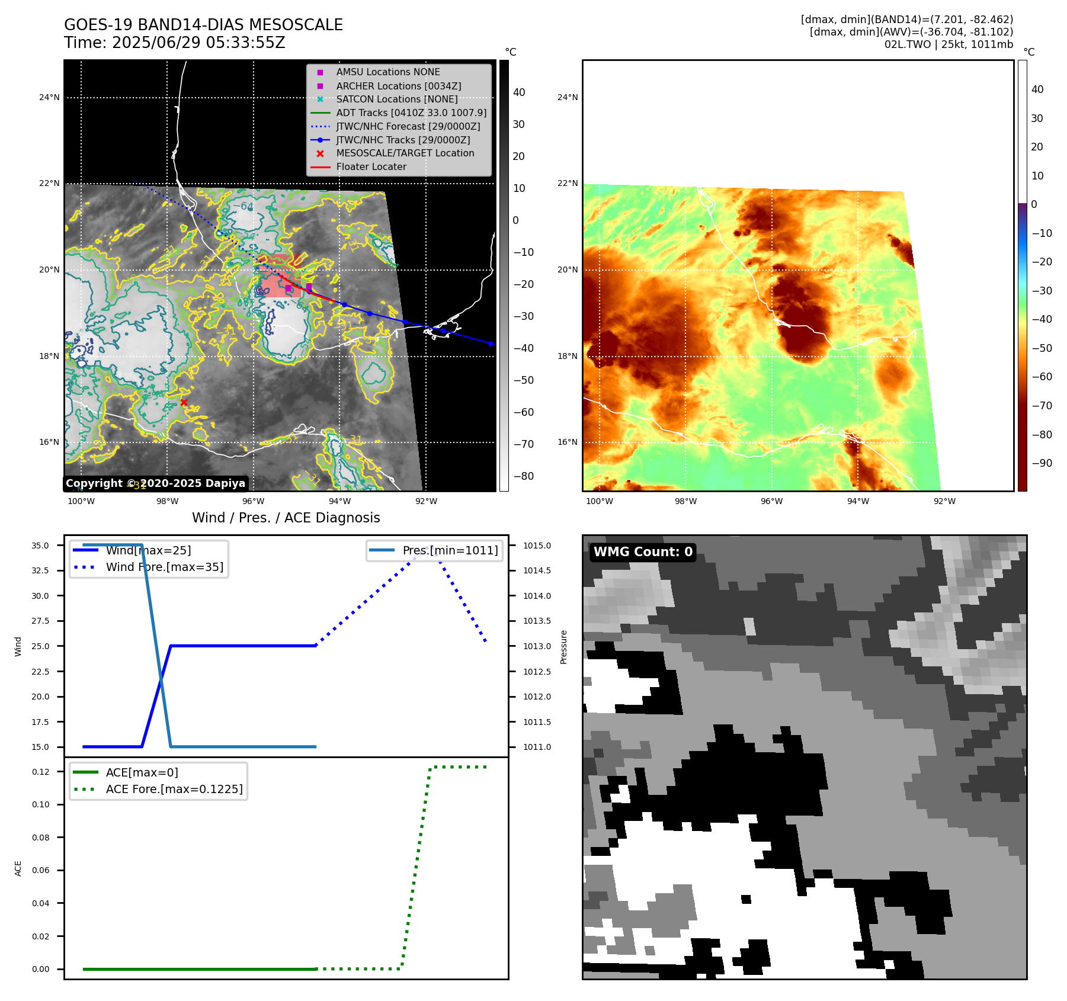Click the Pressure axis label
The image size is (1067, 1001).
[x=563, y=647]
